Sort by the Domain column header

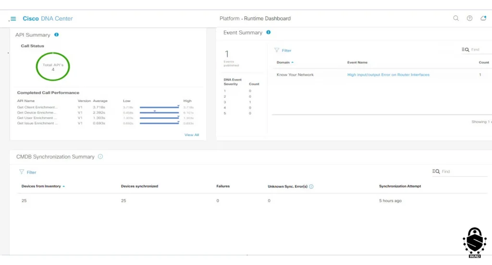283,63
